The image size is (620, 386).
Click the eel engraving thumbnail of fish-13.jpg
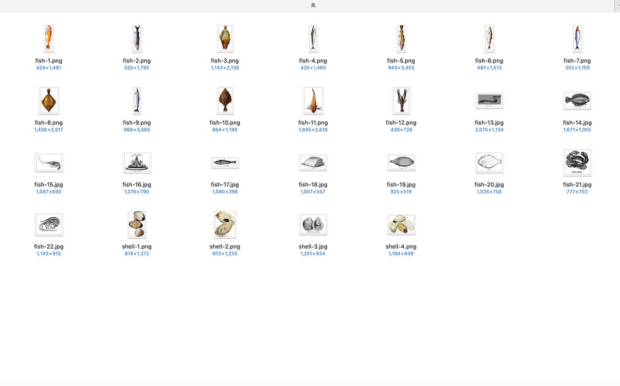click(489, 101)
